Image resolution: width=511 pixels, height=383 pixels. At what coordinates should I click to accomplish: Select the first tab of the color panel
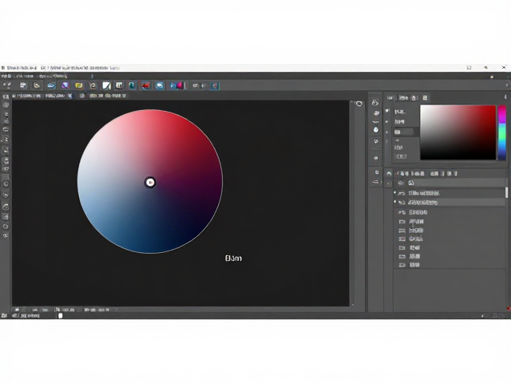pos(390,97)
